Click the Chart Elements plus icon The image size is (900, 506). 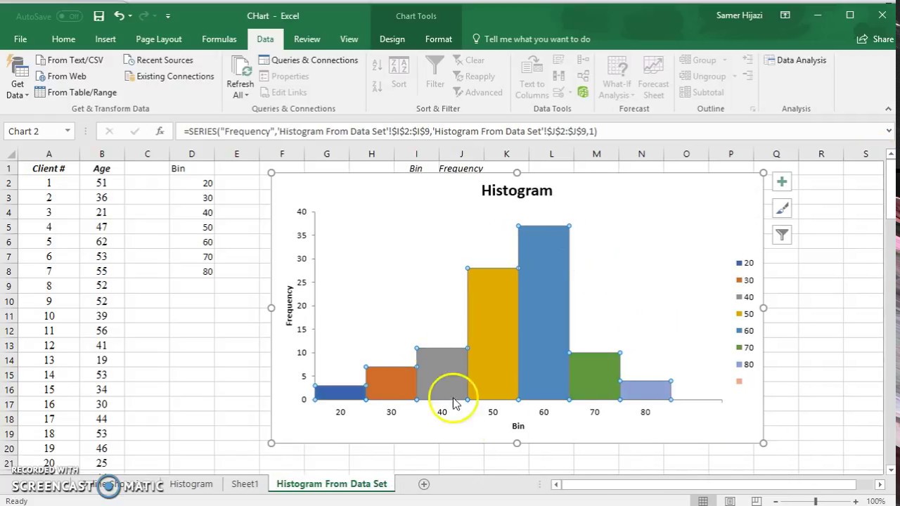[x=782, y=181]
